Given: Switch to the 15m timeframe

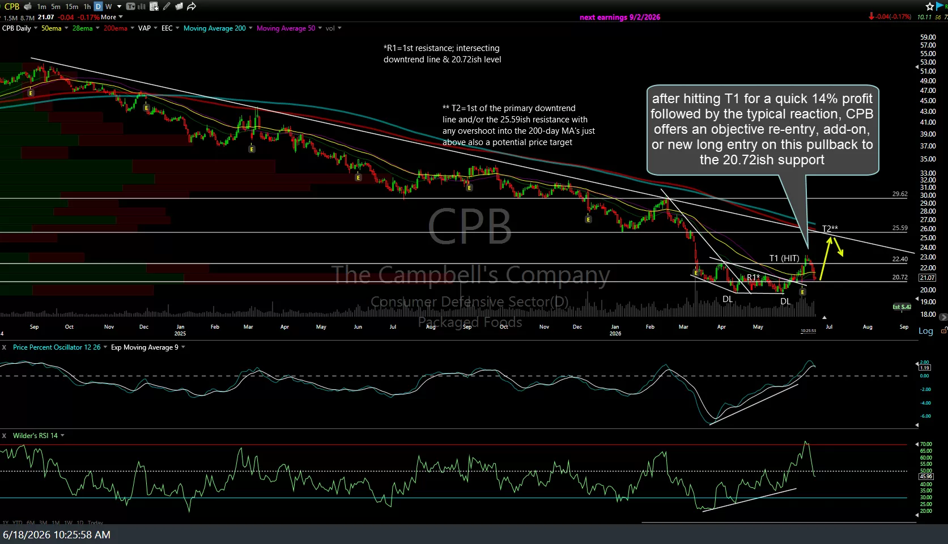Looking at the screenshot, I should pyautogui.click(x=72, y=7).
